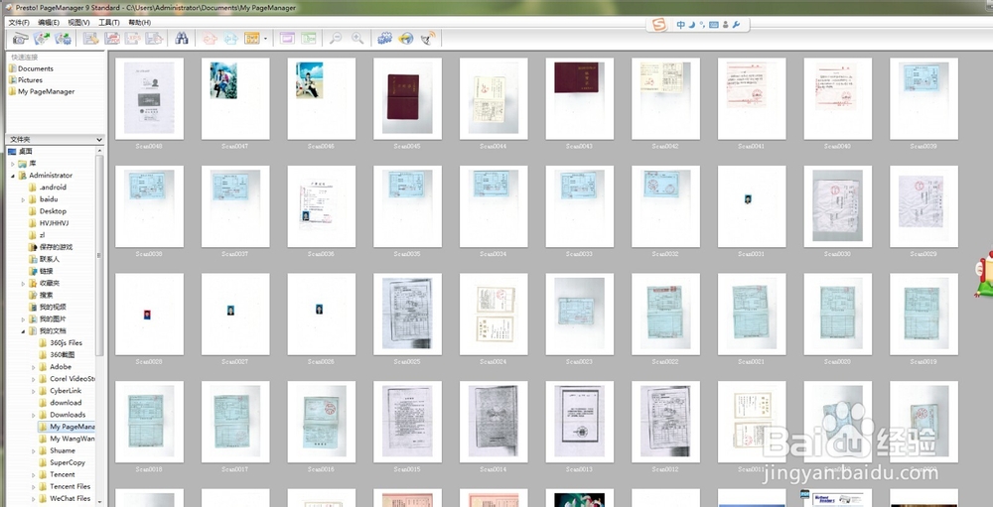Expand the baidu folder arrow
The width and height of the screenshot is (993, 507).
(x=24, y=200)
